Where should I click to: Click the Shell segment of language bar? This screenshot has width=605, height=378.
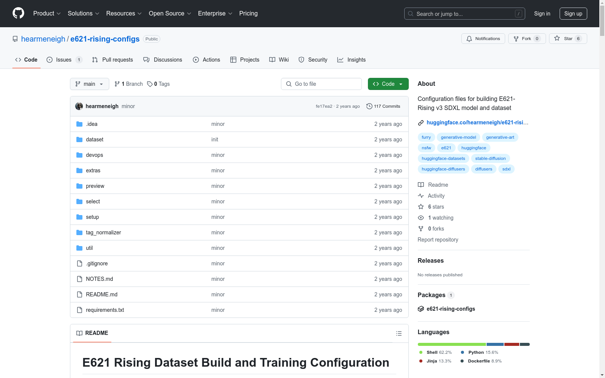pyautogui.click(x=451, y=344)
